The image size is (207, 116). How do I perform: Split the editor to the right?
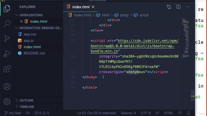click(178, 7)
